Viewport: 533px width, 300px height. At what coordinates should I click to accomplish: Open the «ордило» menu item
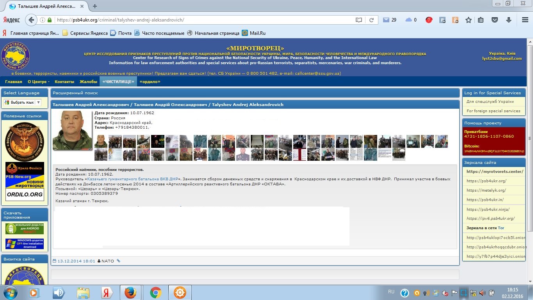150,82
